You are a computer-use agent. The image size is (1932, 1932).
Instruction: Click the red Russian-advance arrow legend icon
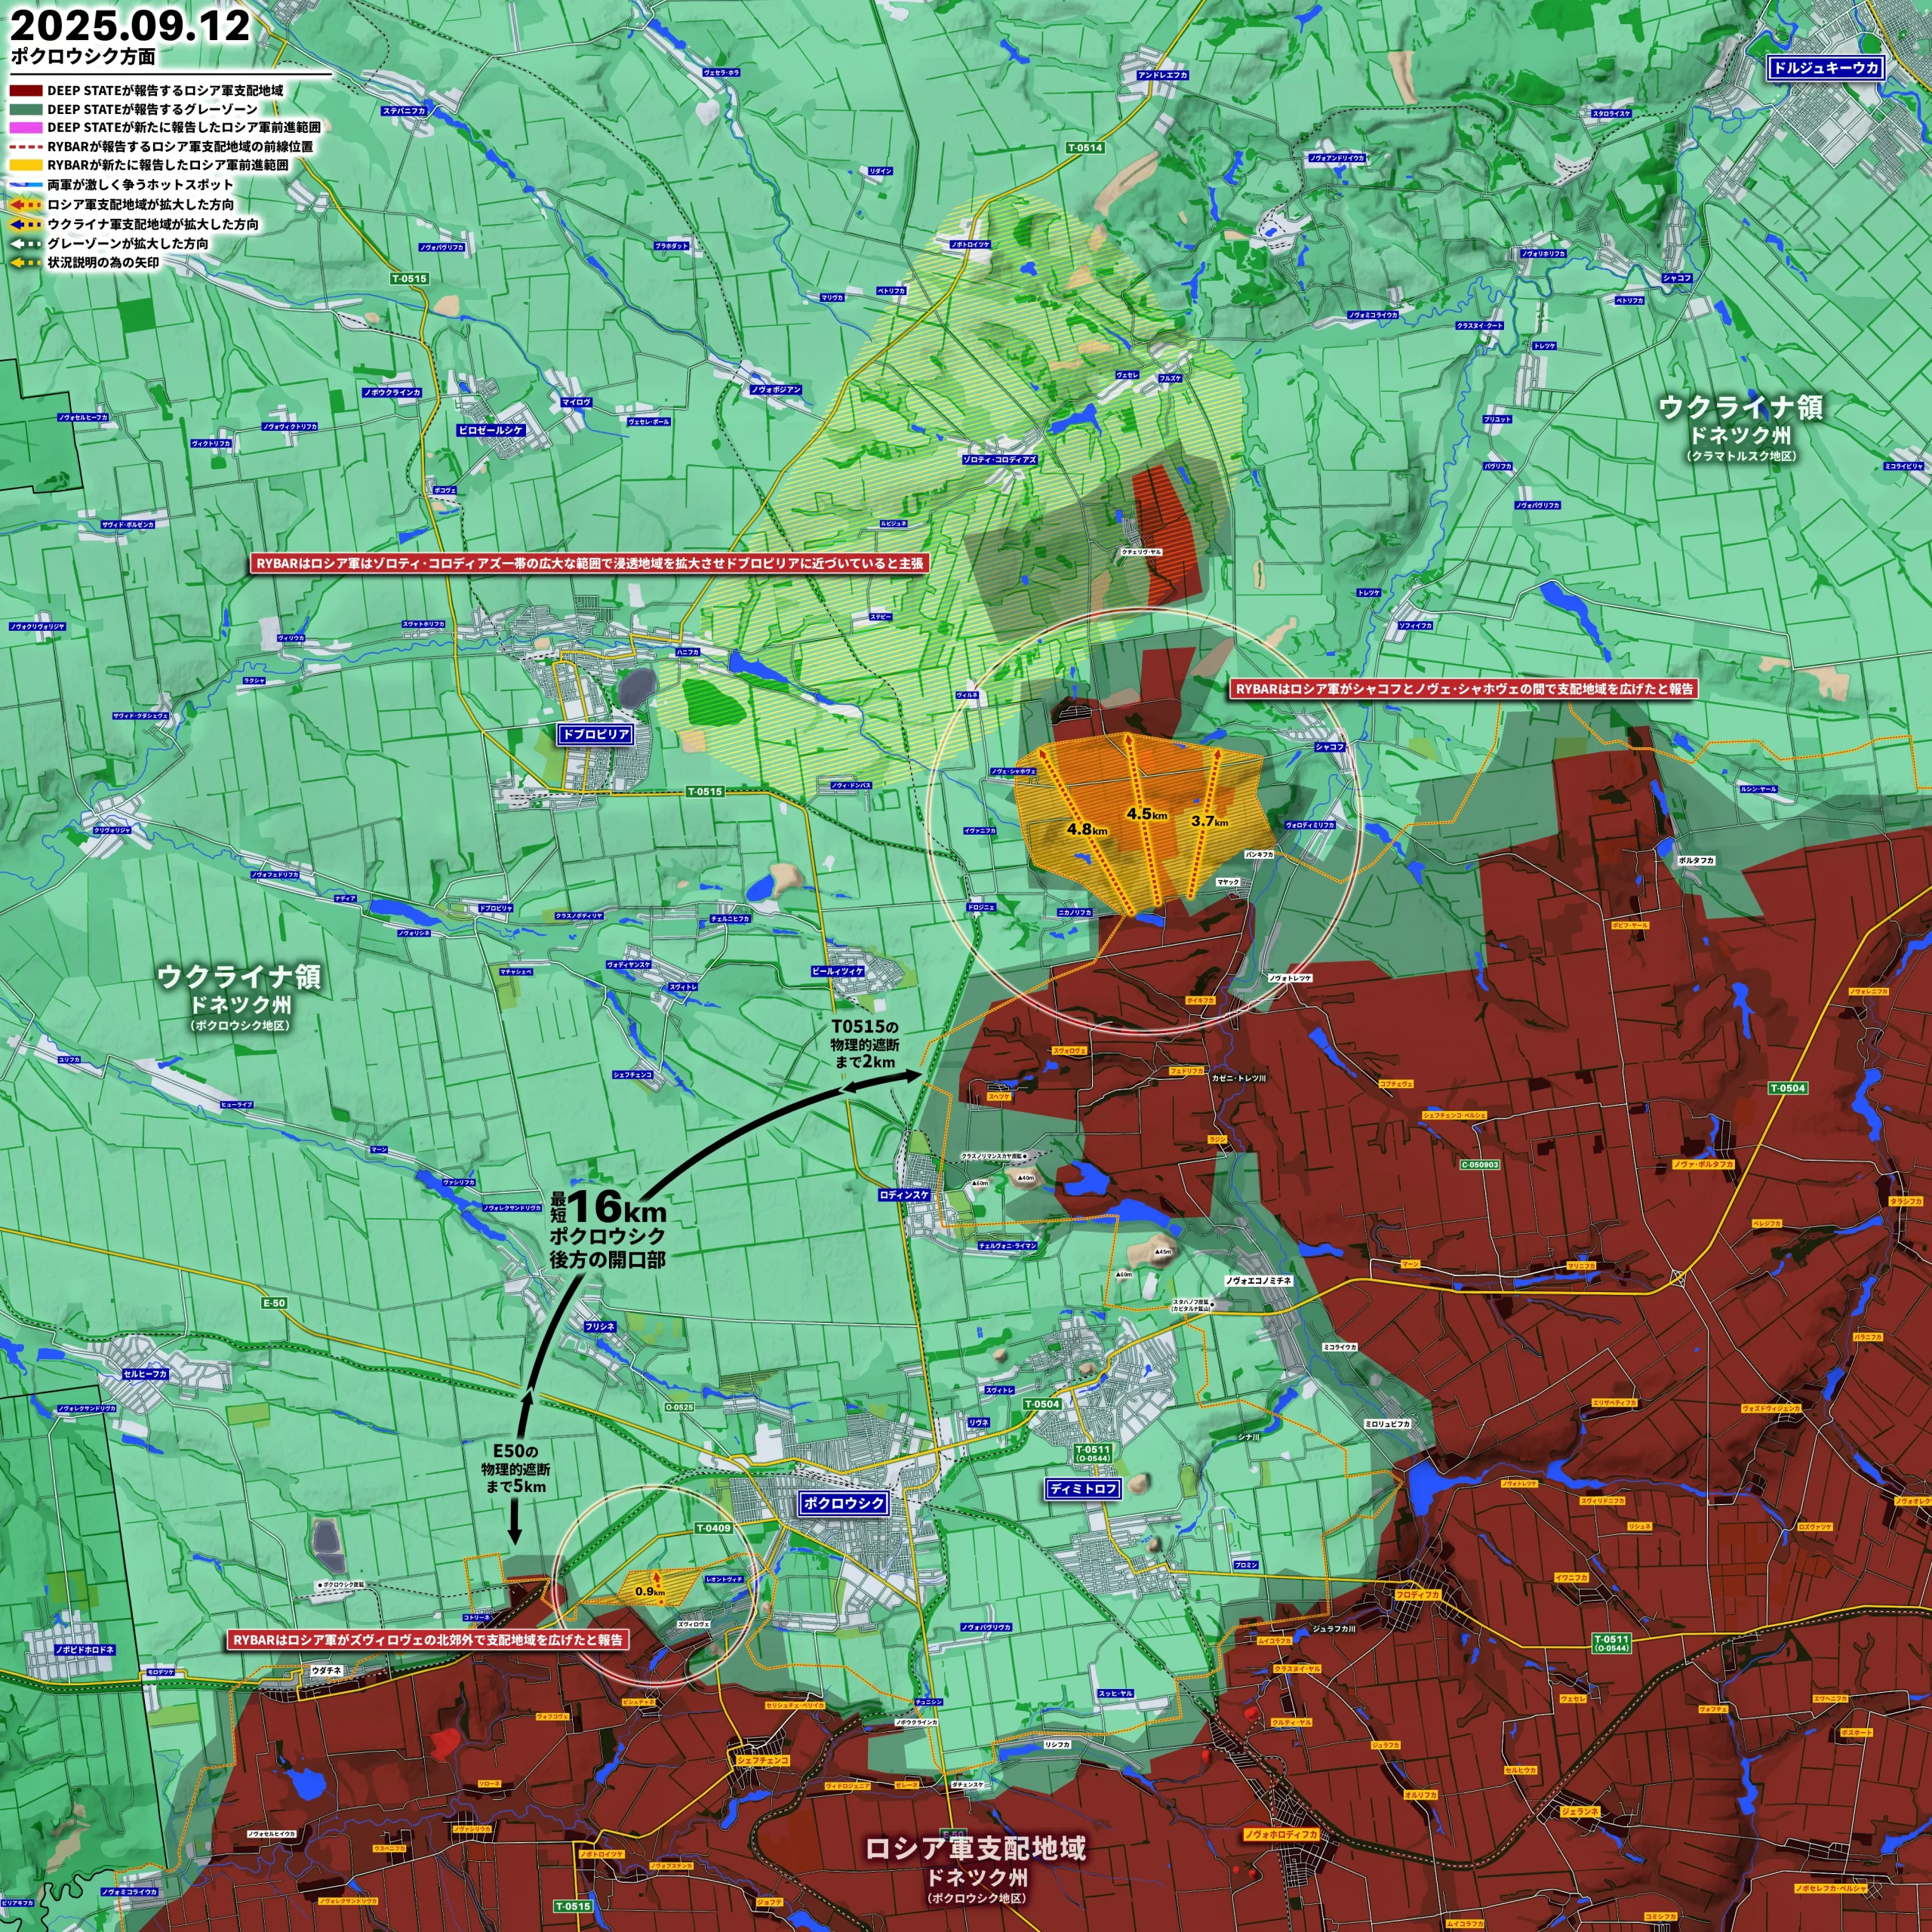[x=26, y=204]
